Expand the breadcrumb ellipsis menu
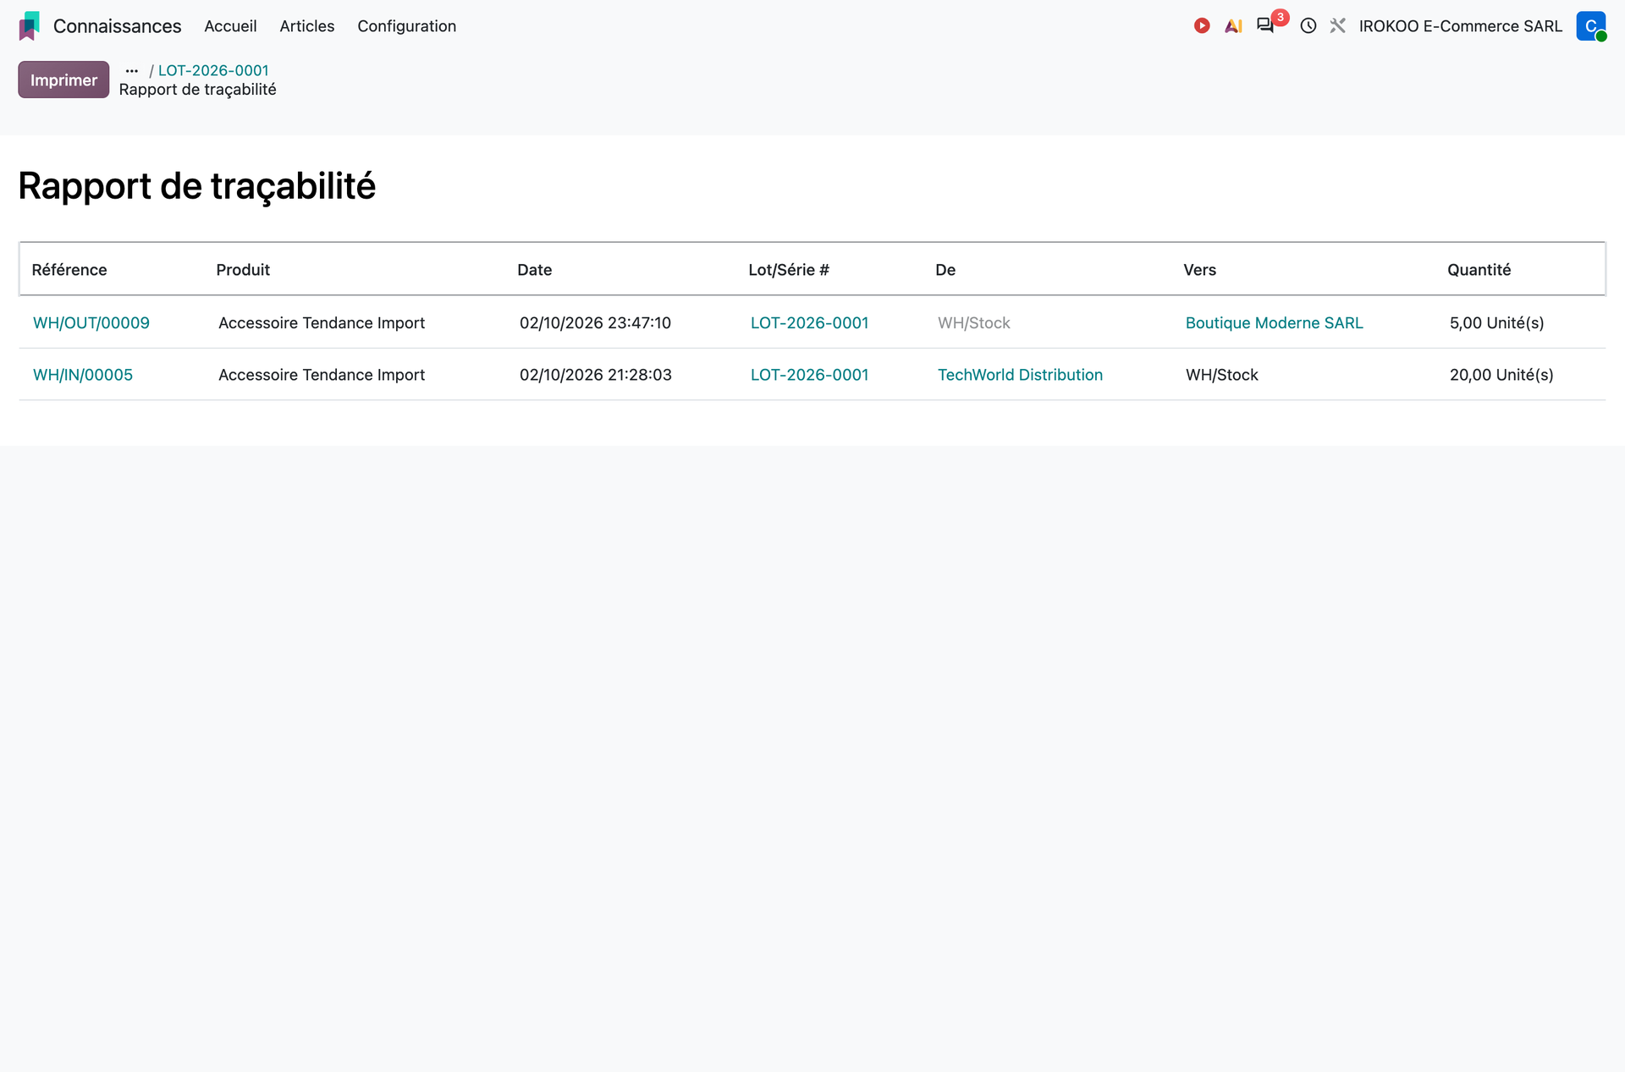Viewport: 1625px width, 1072px height. [x=132, y=71]
